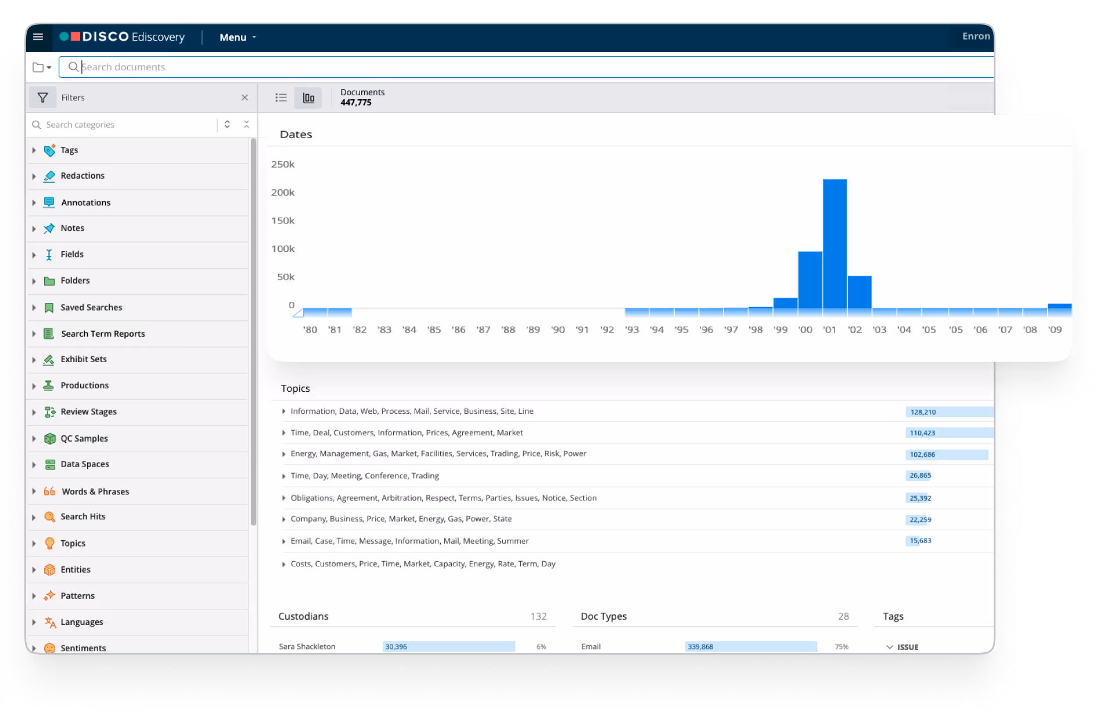
Task: Open Email, Case, Time topic row
Action: click(x=409, y=541)
